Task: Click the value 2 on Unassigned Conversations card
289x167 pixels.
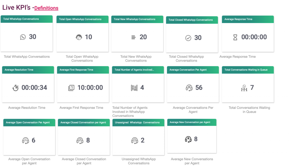Action: (143, 140)
